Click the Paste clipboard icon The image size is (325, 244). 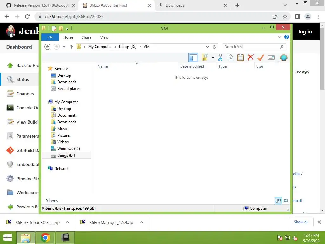point(241,58)
